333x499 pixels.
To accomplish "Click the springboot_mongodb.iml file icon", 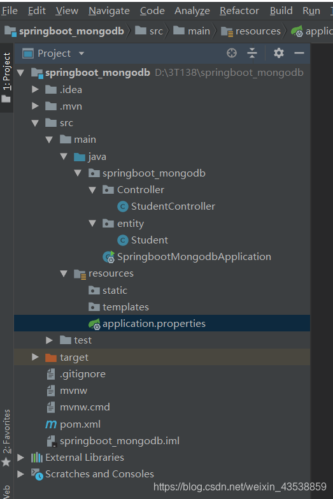I will 52,441.
